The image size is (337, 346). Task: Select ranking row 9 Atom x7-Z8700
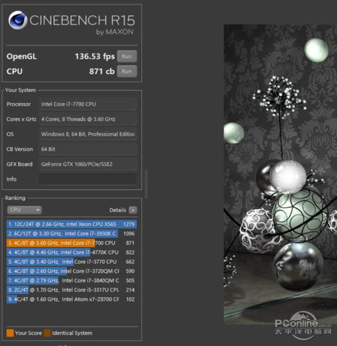coord(72,299)
